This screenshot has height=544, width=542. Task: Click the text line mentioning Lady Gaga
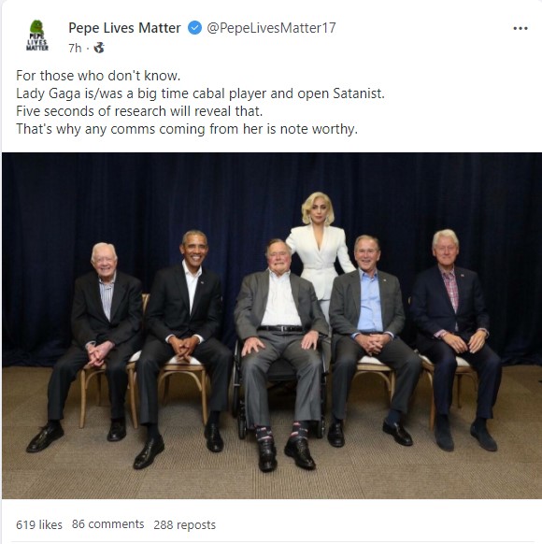click(200, 93)
